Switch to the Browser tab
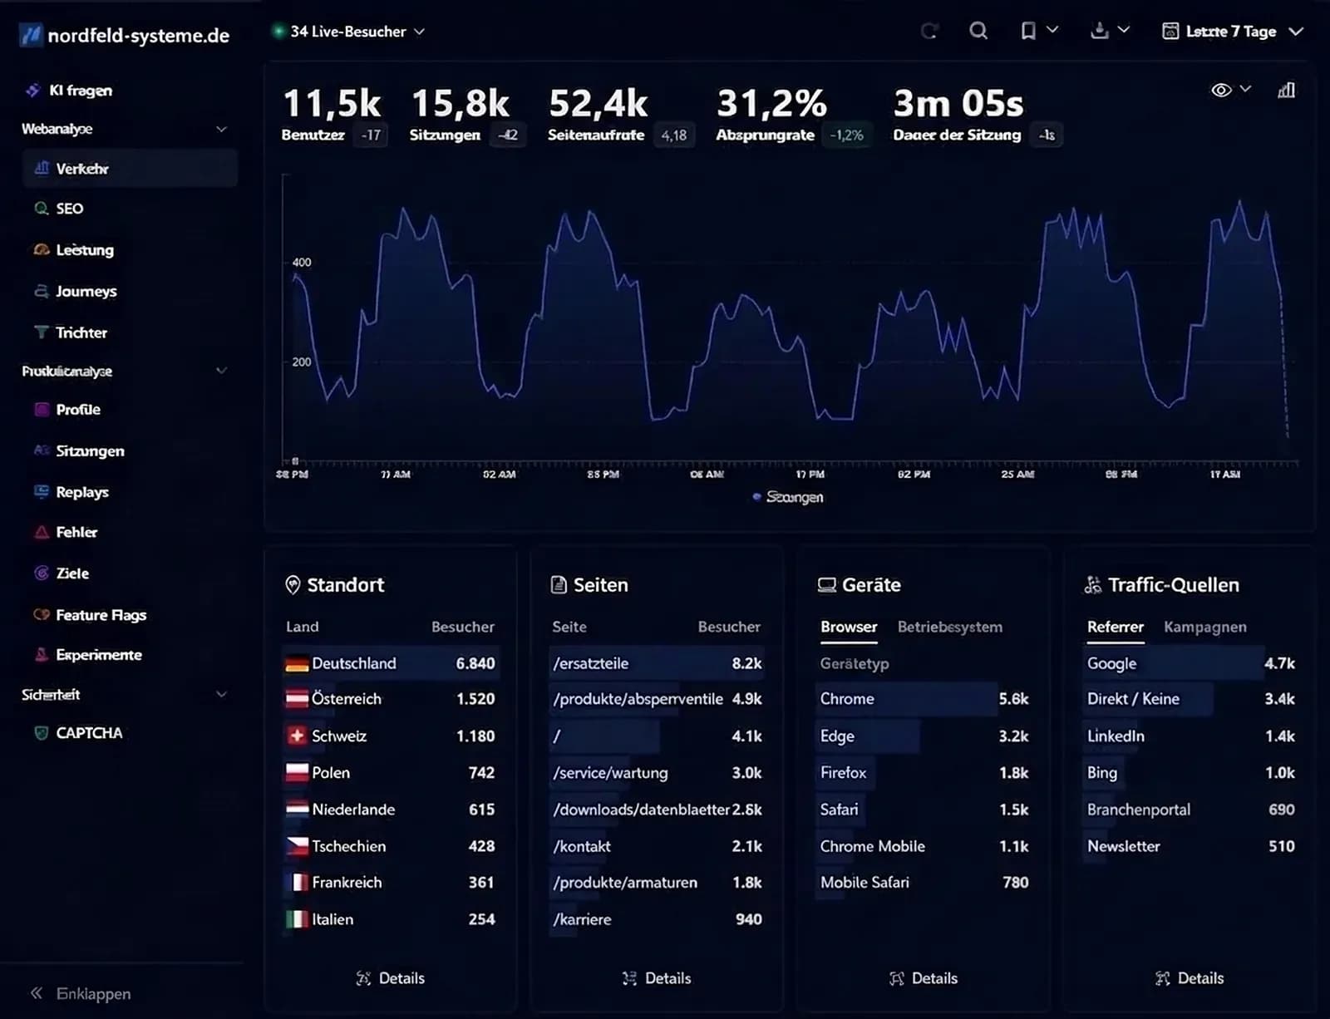The width and height of the screenshot is (1330, 1019). pos(849,627)
